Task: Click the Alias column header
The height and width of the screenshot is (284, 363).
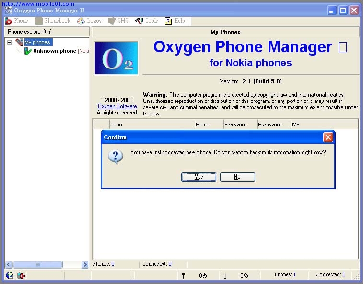Action: [x=152, y=125]
